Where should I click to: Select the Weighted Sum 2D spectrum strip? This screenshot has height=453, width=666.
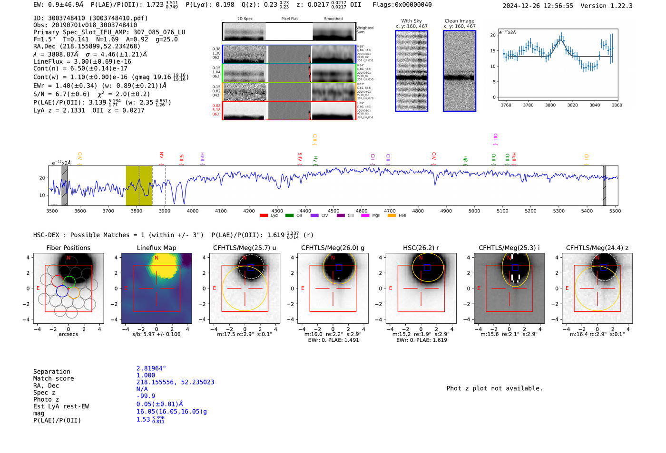(x=289, y=31)
